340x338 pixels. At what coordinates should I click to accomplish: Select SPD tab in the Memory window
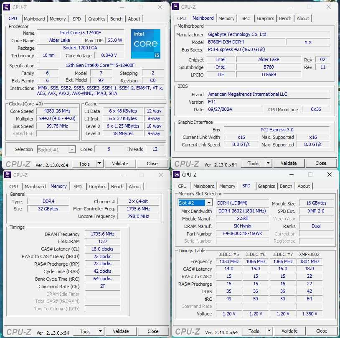[x=78, y=187]
